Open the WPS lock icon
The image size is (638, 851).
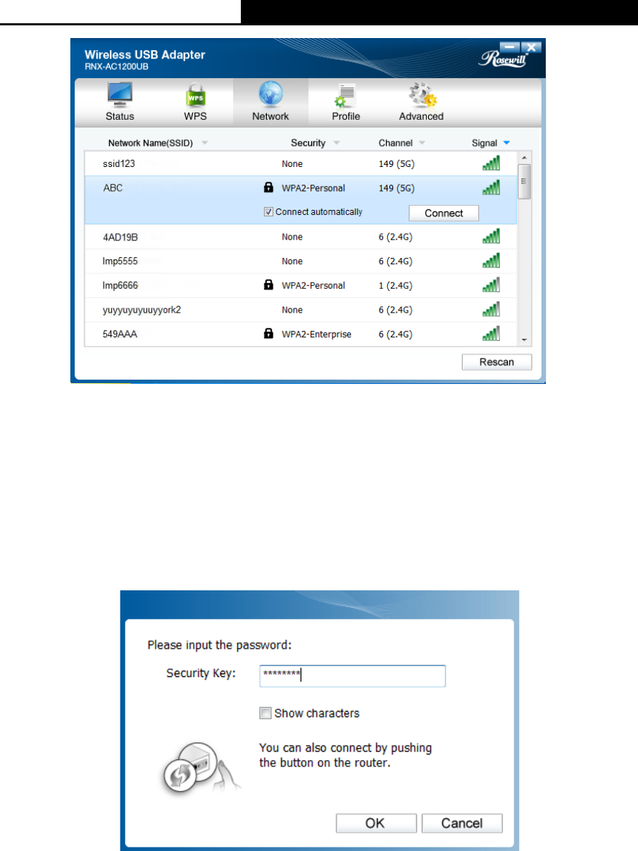click(195, 95)
